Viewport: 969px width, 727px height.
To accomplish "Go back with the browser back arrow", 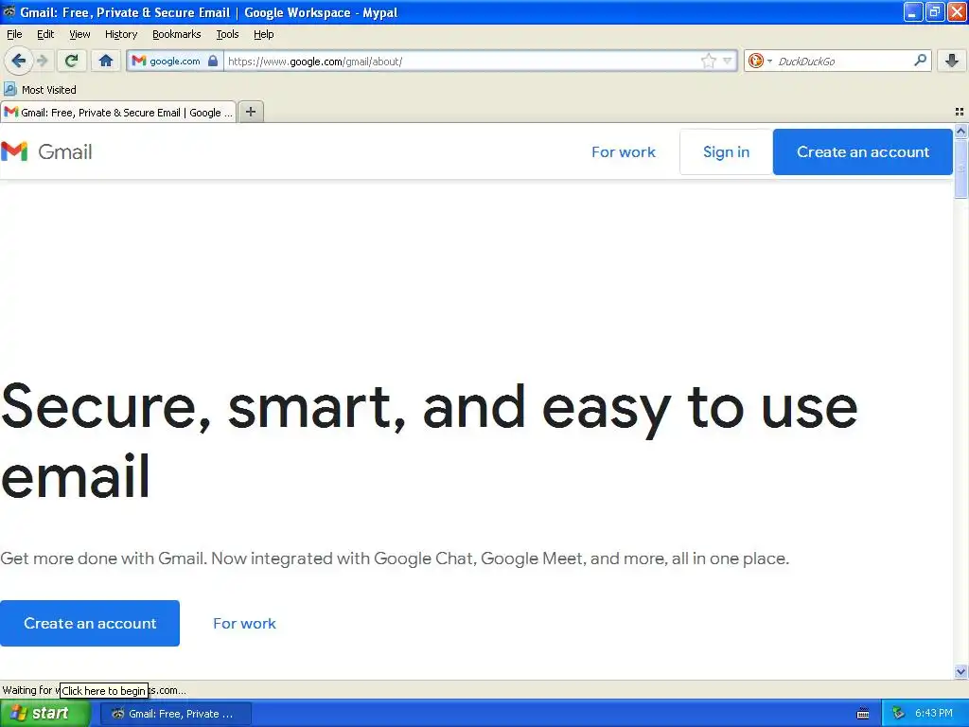I will point(19,61).
